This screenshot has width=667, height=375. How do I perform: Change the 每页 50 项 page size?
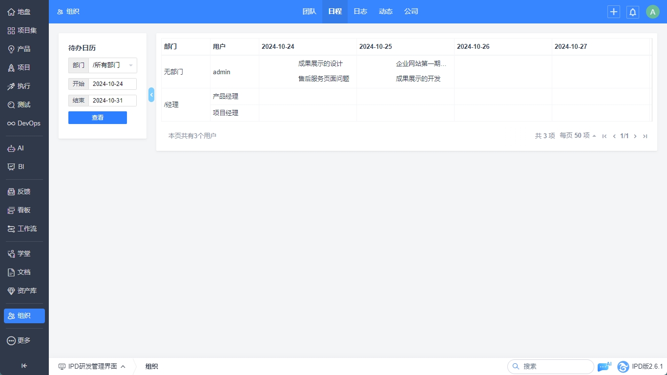pos(578,136)
